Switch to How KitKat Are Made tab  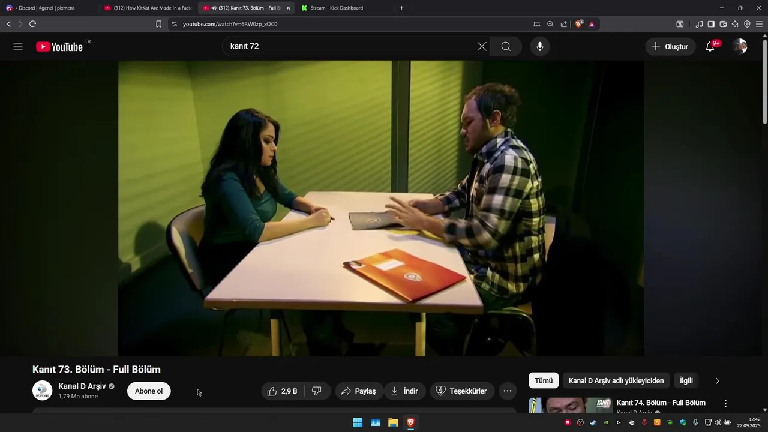148,8
